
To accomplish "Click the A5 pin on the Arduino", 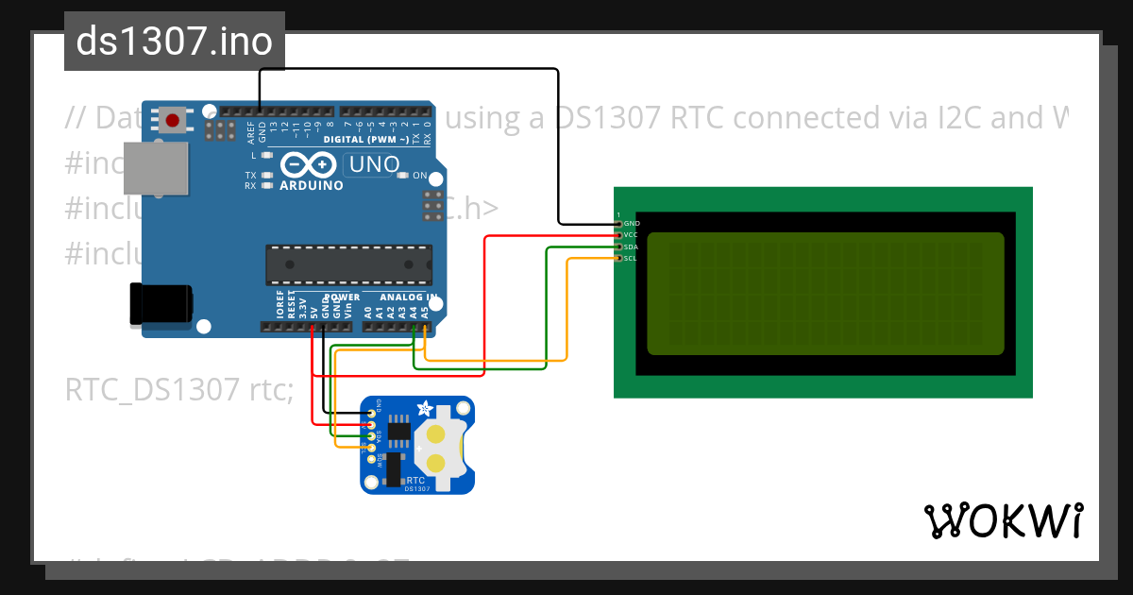I will [x=425, y=327].
